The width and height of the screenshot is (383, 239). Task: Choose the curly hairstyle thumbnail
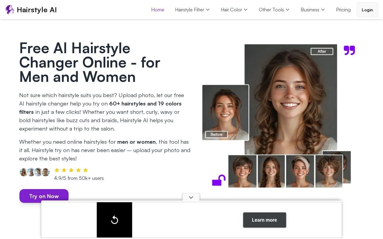tap(329, 171)
